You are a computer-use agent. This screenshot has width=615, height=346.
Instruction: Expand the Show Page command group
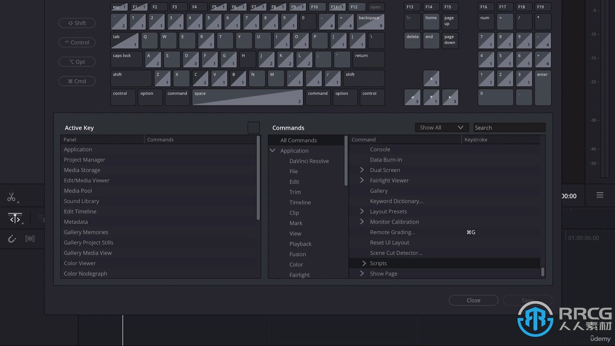[362, 273]
